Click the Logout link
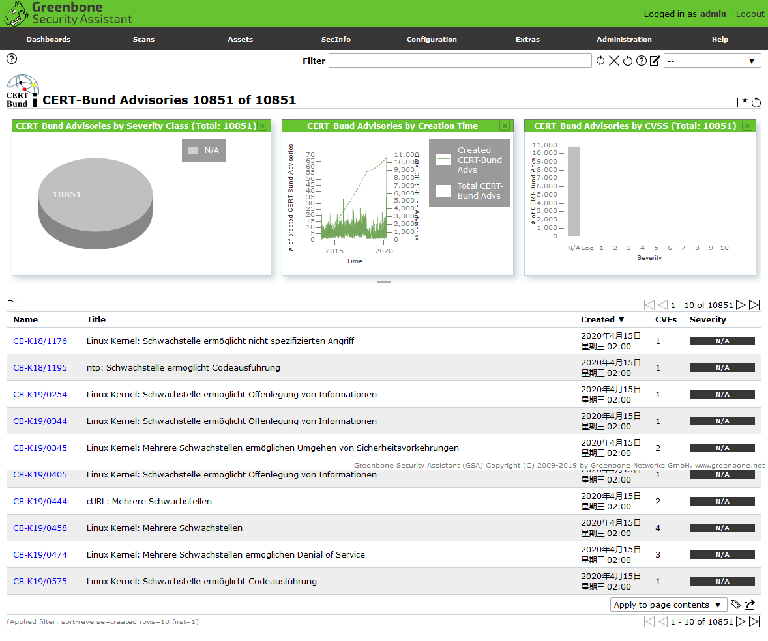The image size is (768, 641). point(750,14)
